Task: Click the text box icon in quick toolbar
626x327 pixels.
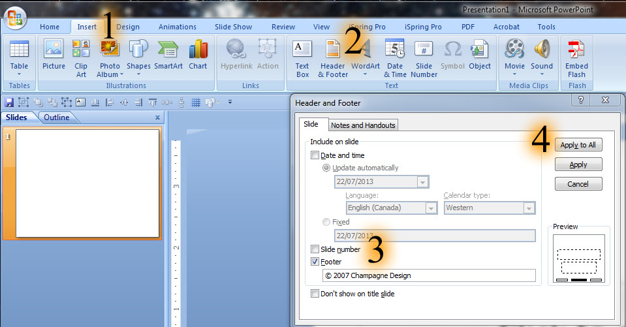Action: tap(81, 102)
